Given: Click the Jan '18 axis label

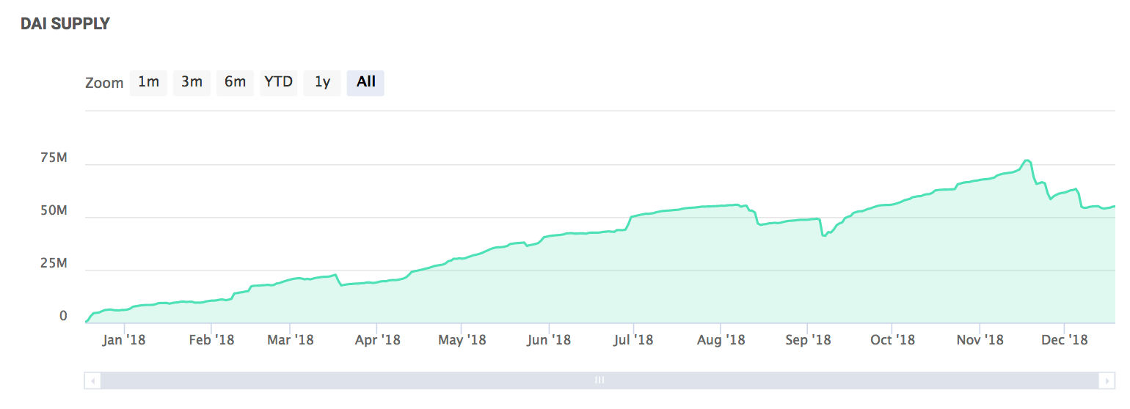Looking at the screenshot, I should (x=124, y=340).
